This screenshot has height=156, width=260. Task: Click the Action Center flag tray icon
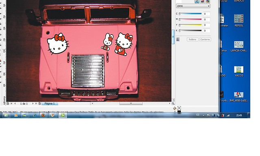(208, 115)
